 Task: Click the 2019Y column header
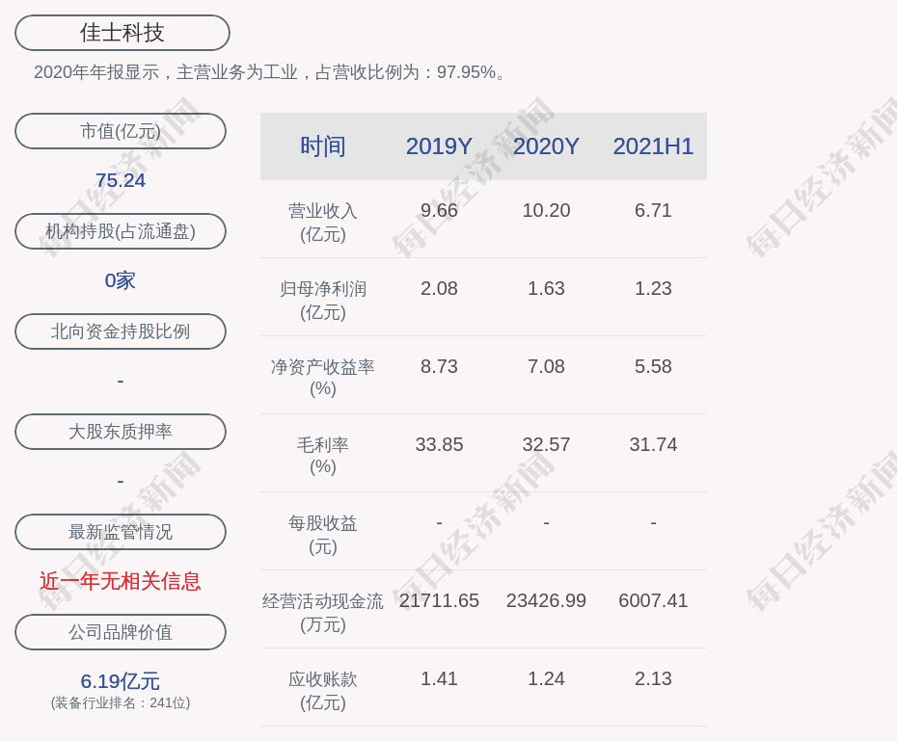[x=440, y=146]
